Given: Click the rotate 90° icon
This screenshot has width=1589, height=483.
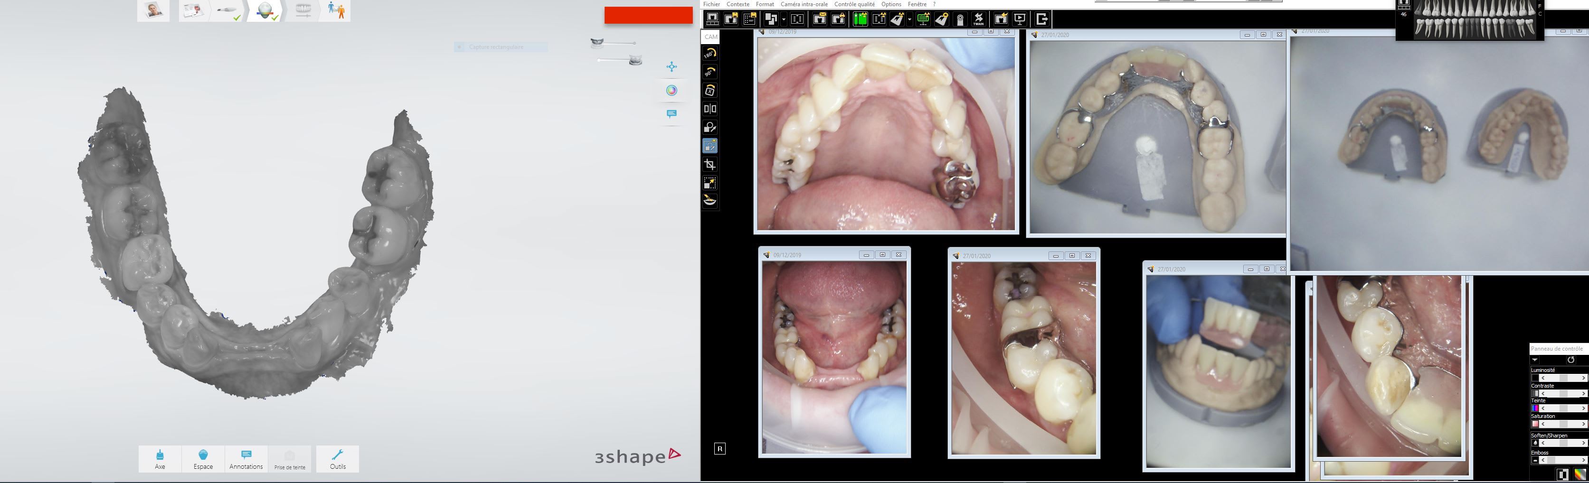Looking at the screenshot, I should 710,73.
